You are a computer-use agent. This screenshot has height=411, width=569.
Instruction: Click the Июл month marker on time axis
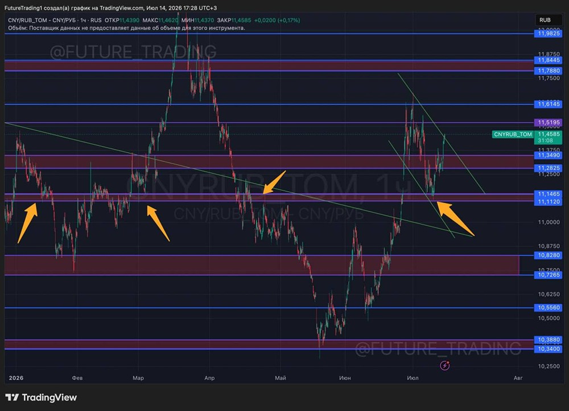(413, 377)
